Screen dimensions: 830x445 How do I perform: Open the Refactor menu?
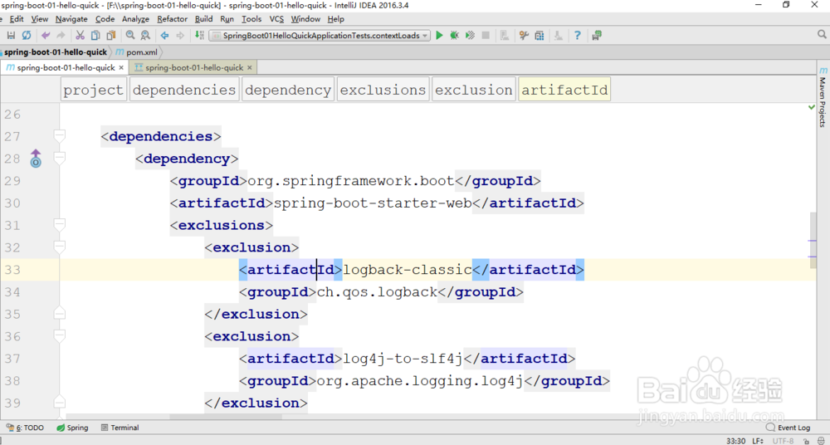pos(172,19)
